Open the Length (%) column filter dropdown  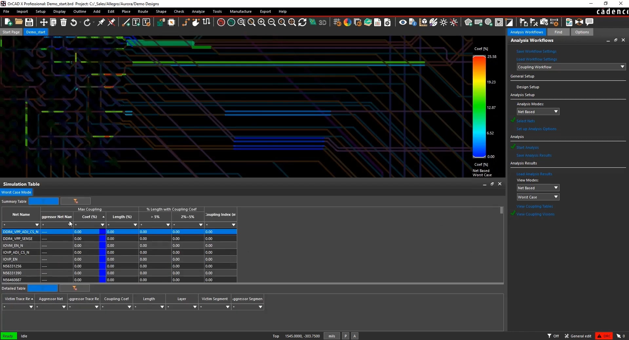point(135,225)
